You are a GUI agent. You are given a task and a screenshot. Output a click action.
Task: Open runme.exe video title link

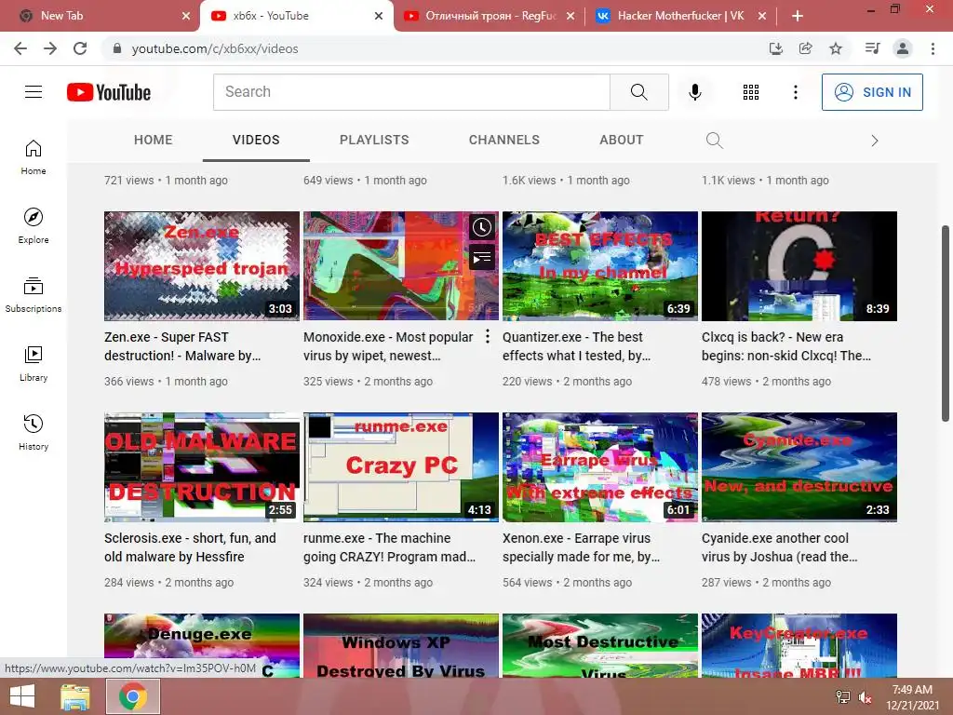(x=389, y=547)
